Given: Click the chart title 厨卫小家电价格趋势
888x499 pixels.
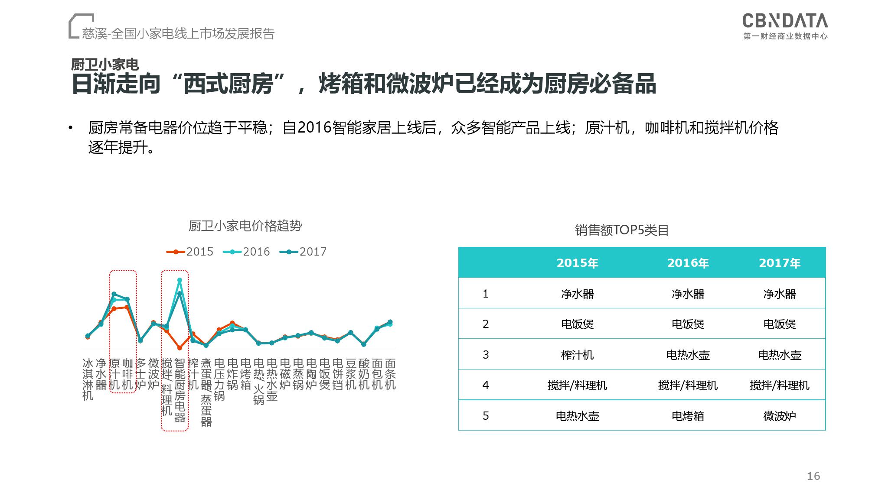Looking at the screenshot, I should (x=245, y=226).
